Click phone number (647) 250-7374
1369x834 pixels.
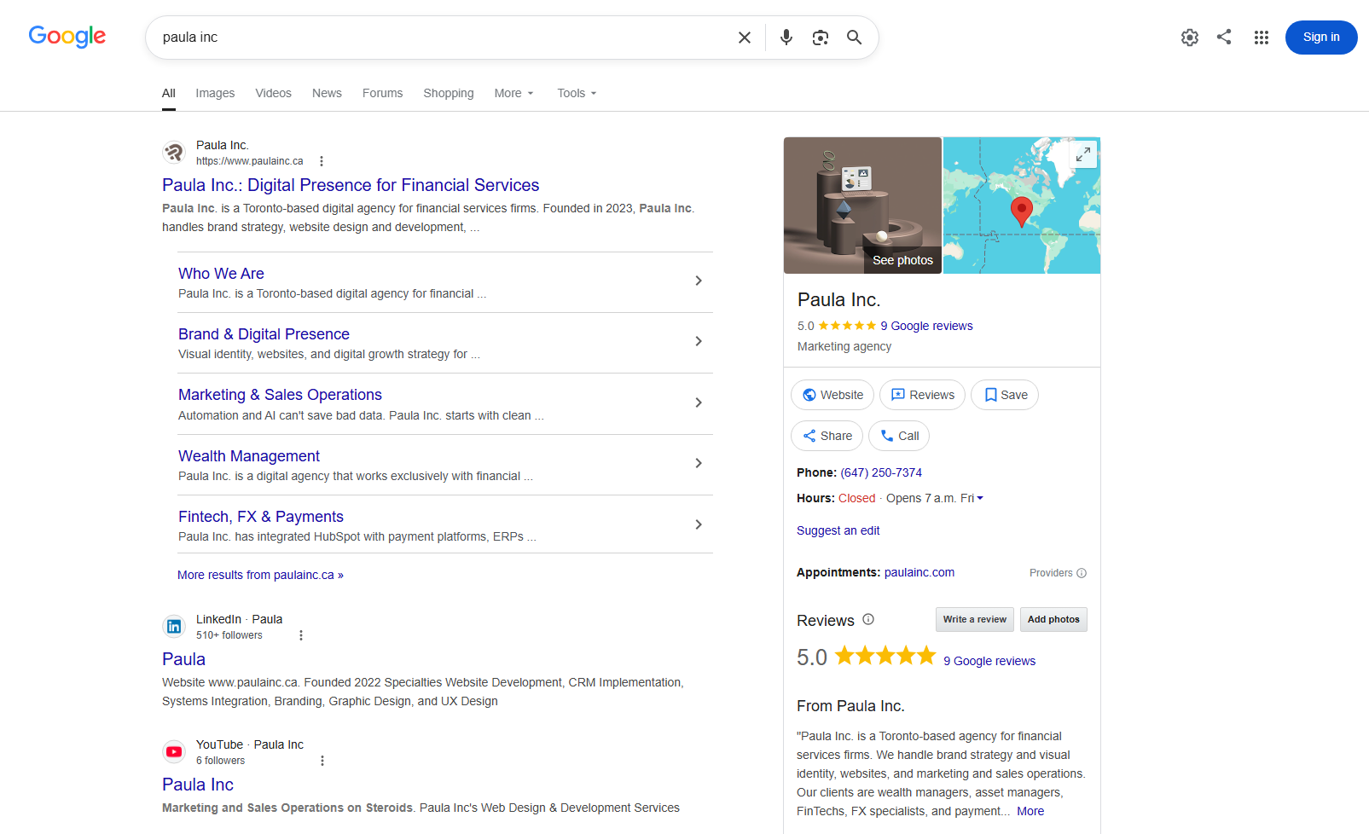[881, 472]
